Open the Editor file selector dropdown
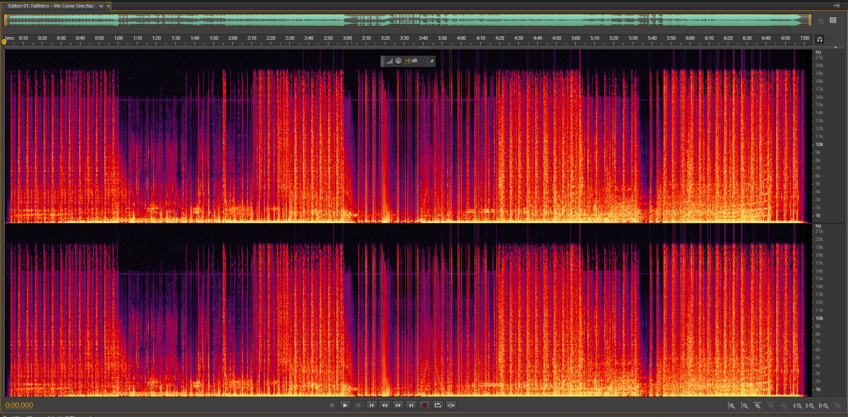Screen dimensions: 848x417 click(x=101, y=6)
